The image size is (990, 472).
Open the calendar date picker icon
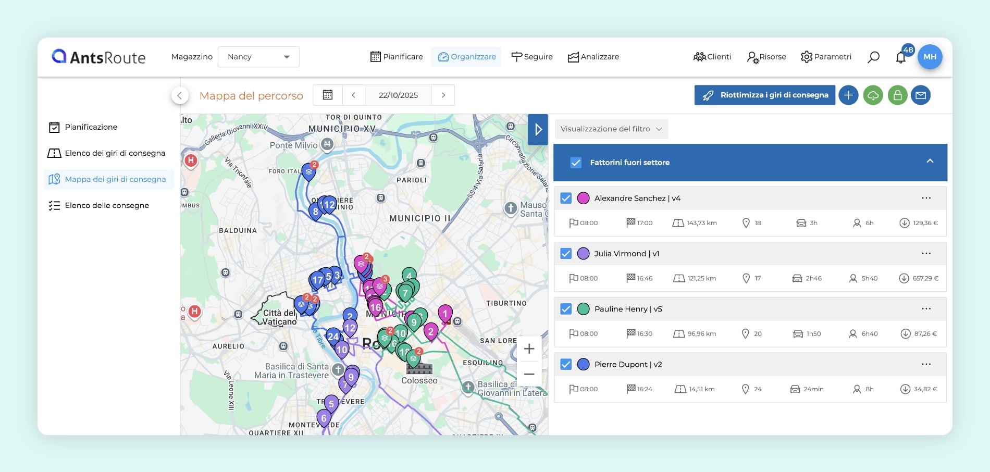pyautogui.click(x=327, y=95)
